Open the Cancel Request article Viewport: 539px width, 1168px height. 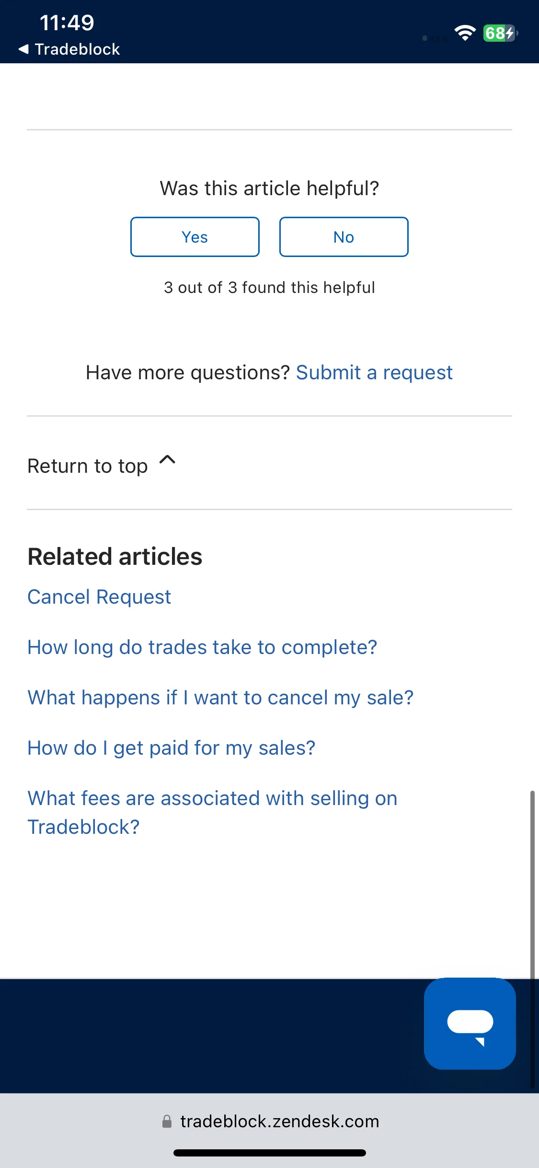point(99,597)
